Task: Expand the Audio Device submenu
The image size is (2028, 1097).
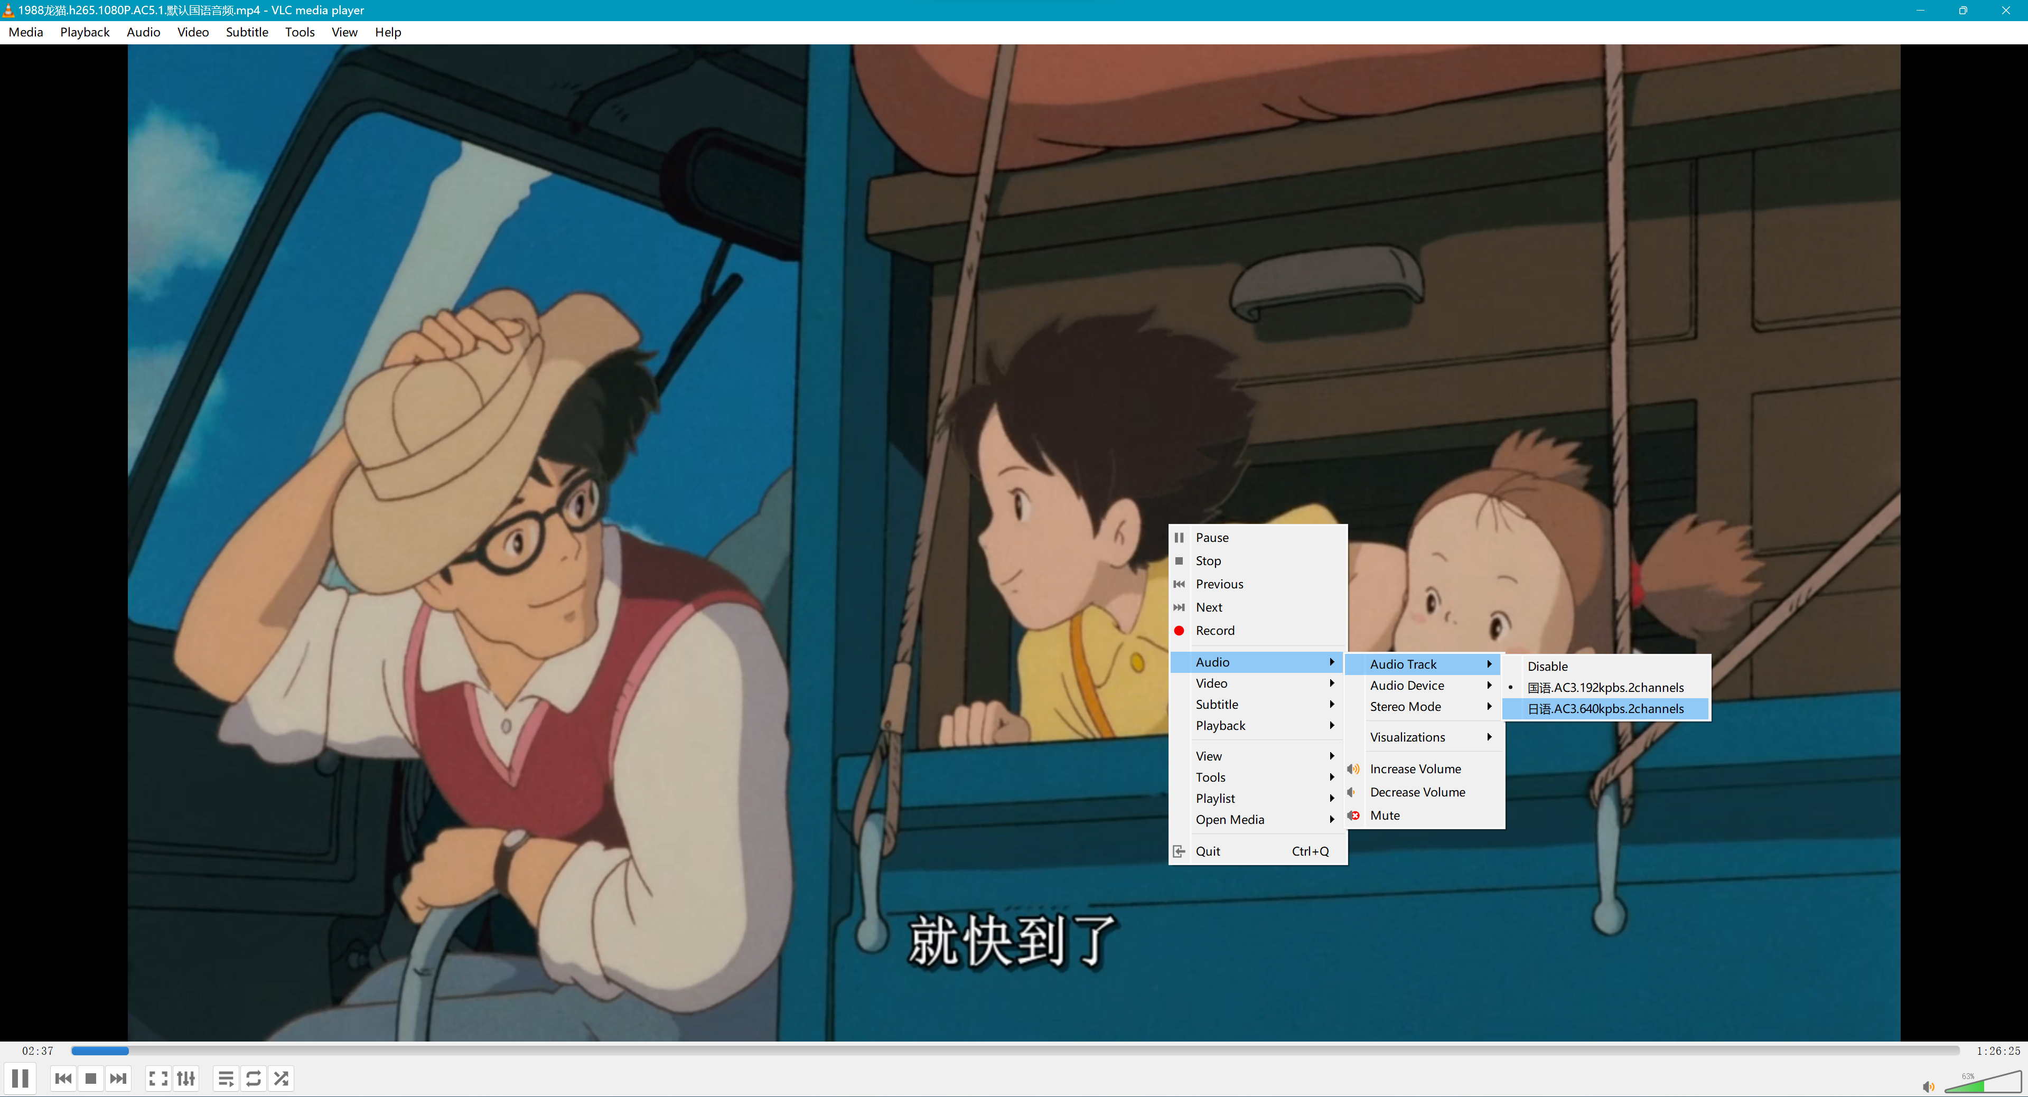Action: (x=1423, y=686)
